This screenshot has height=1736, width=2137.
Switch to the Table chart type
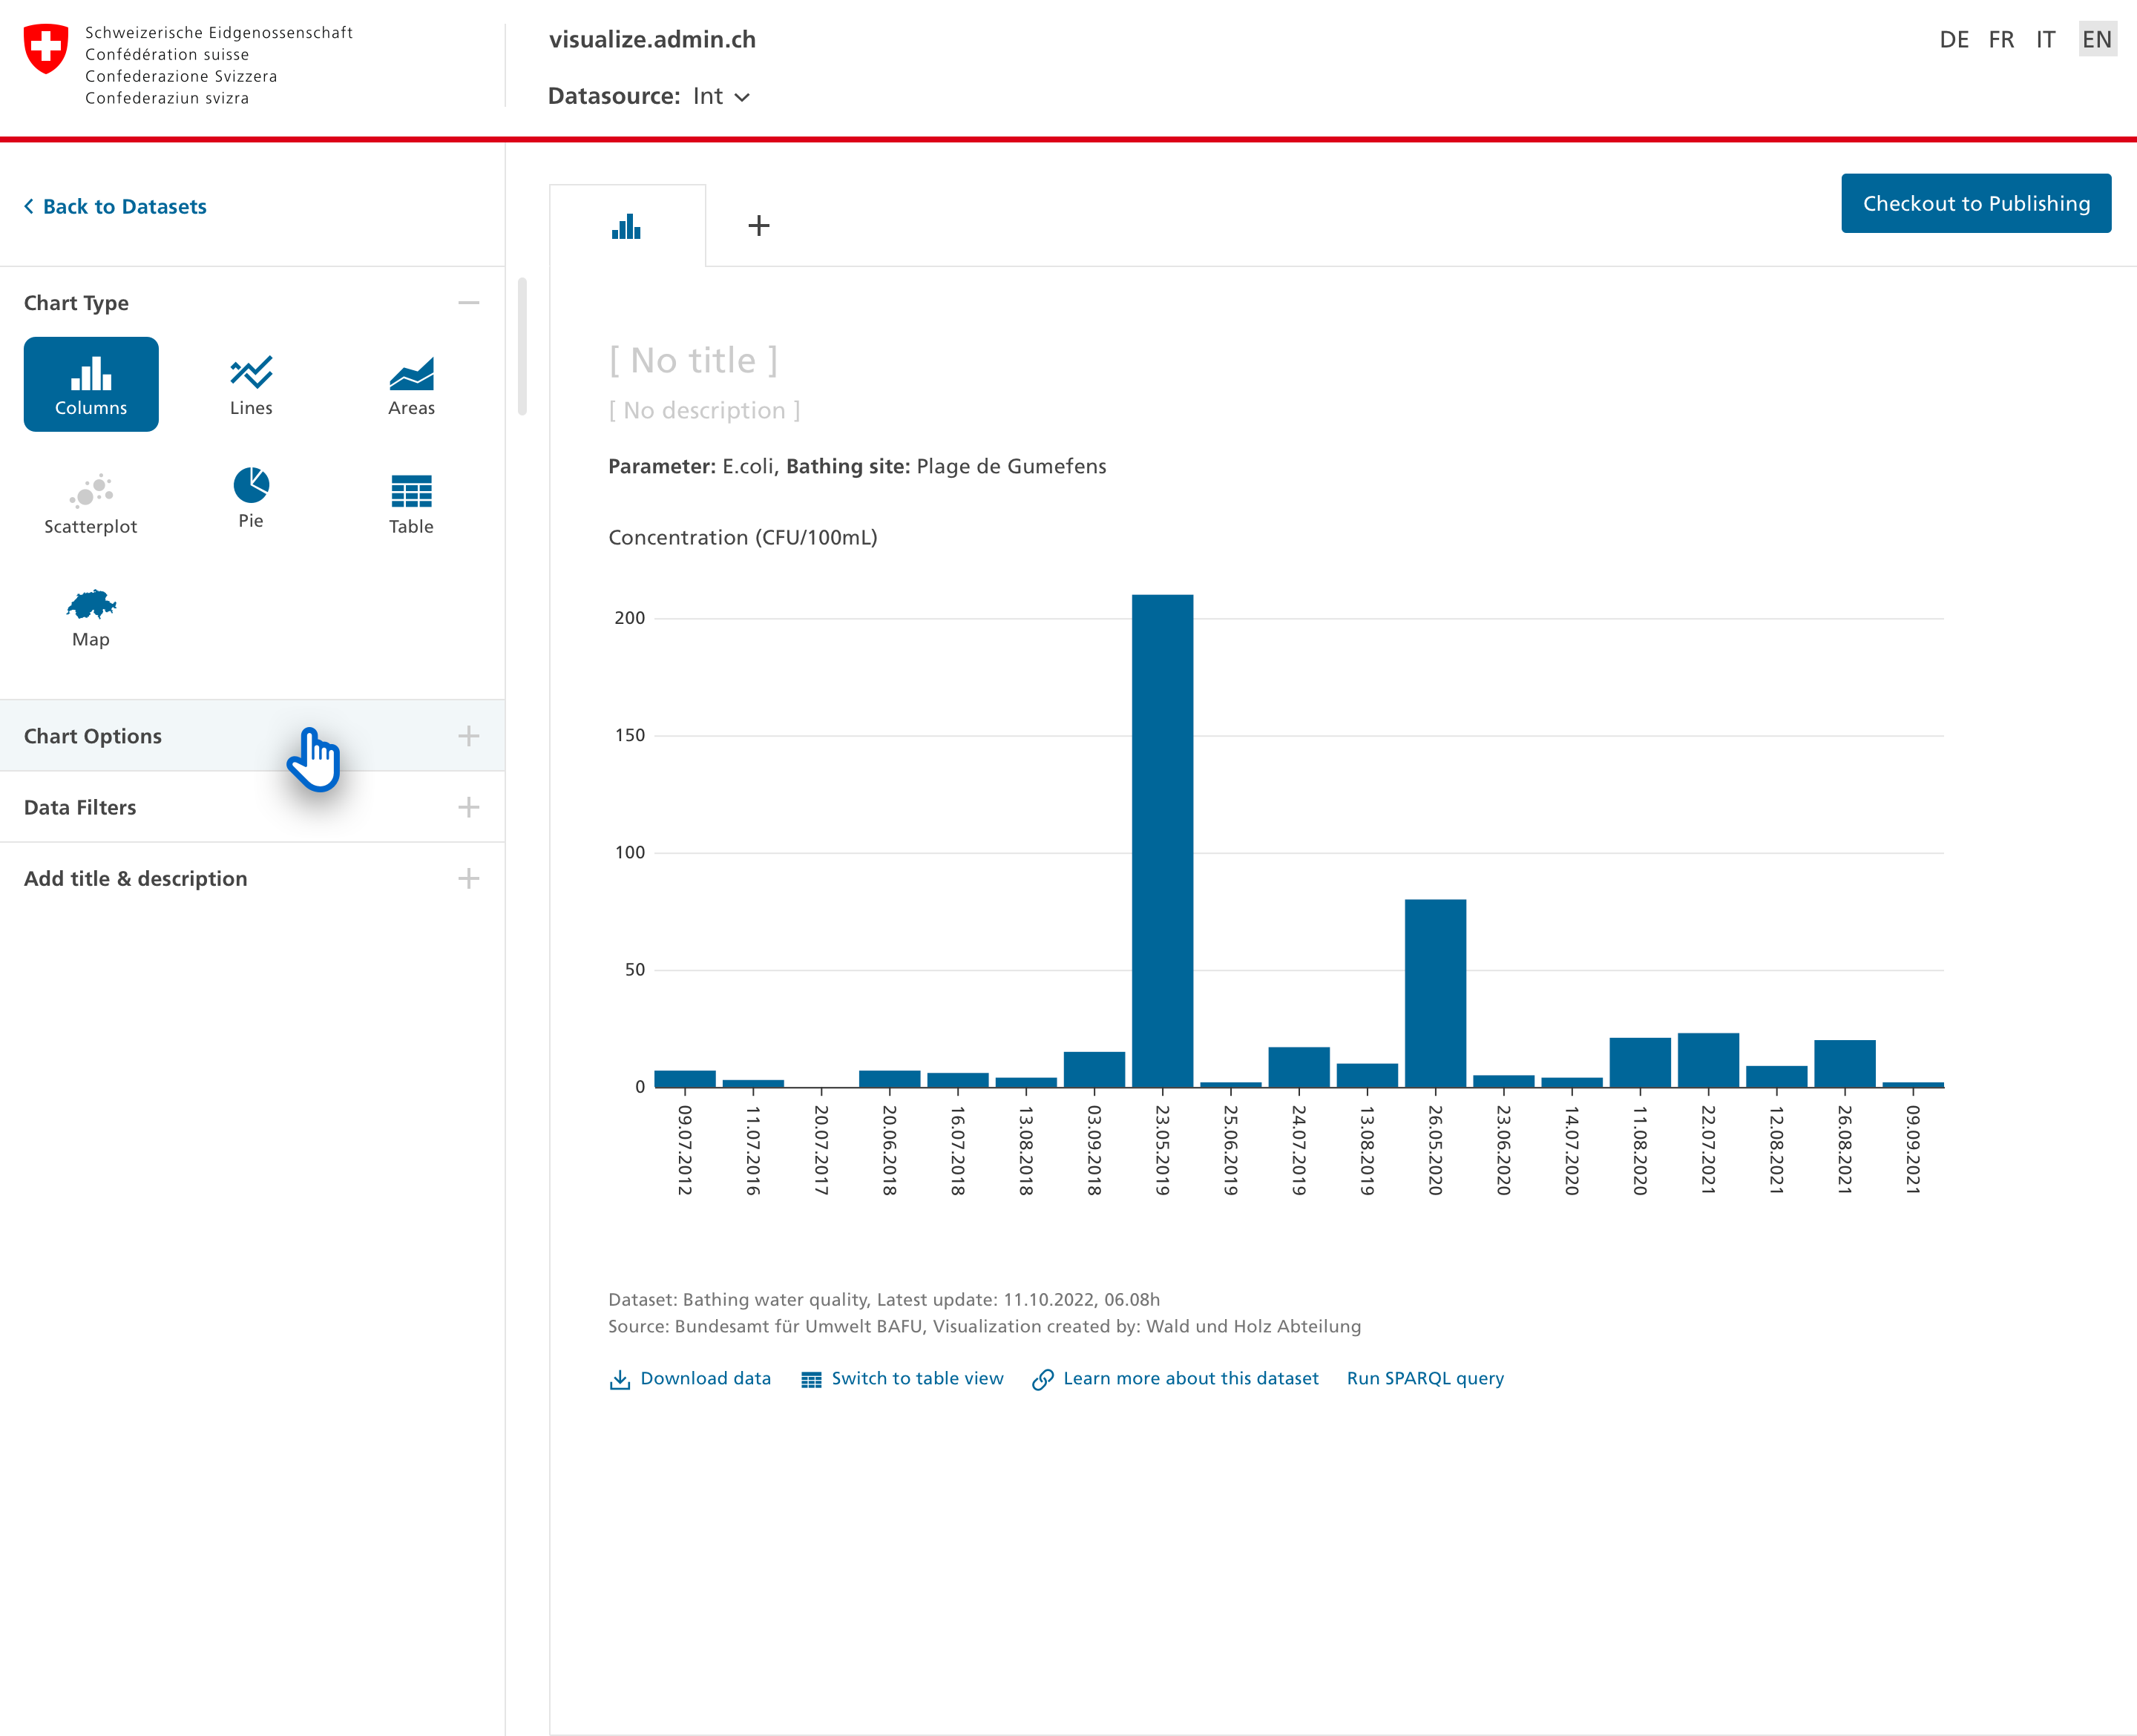tap(411, 503)
